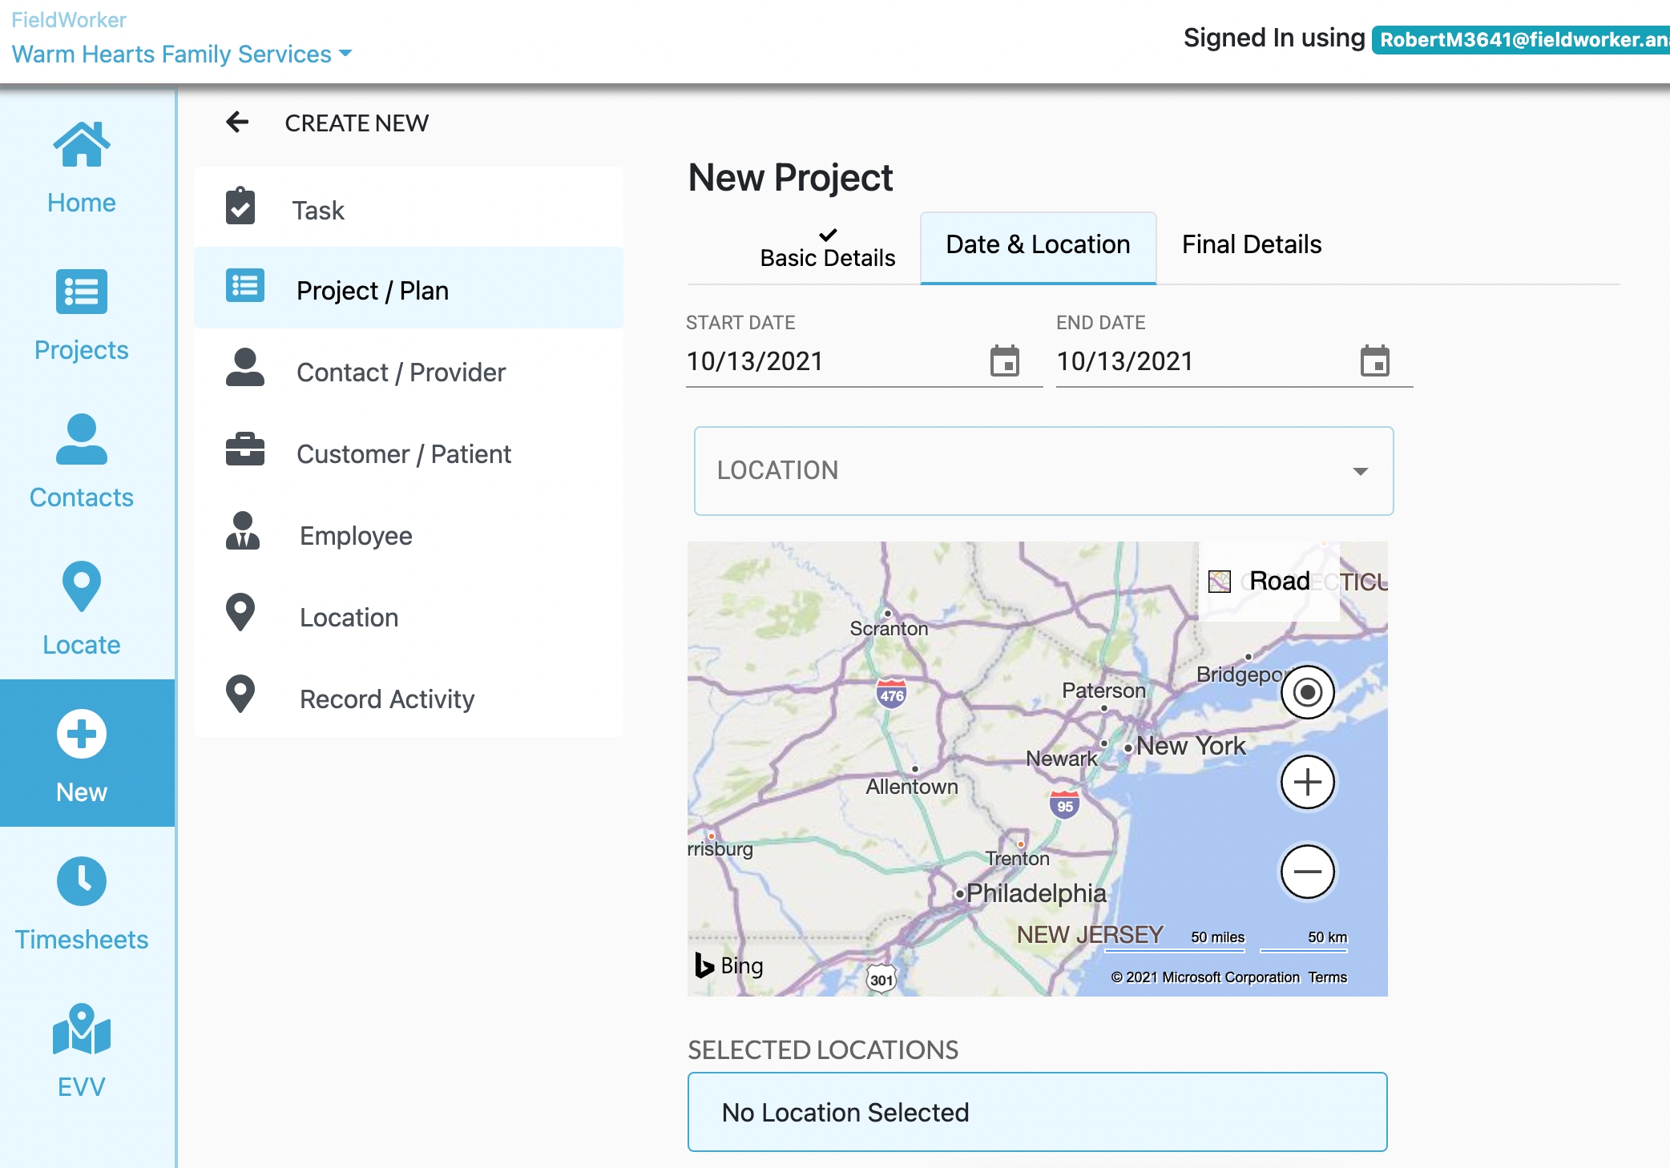
Task: Zoom in on the map
Action: (1307, 782)
